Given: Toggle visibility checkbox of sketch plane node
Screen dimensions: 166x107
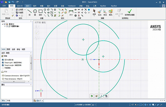Looking at the screenshot, I should click(7, 26).
